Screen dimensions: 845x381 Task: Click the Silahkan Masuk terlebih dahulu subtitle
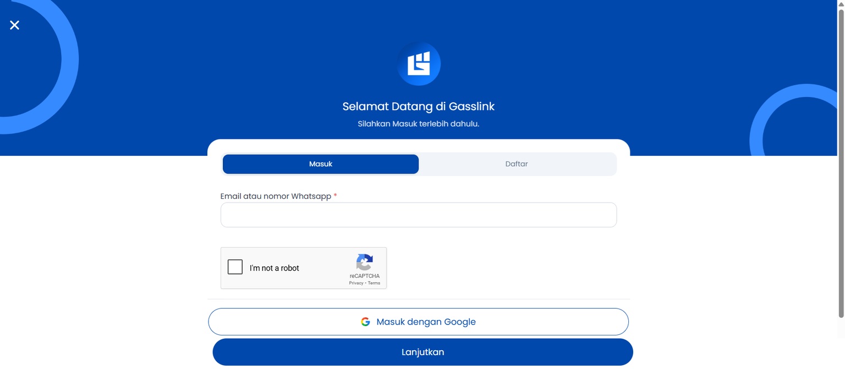pos(418,124)
